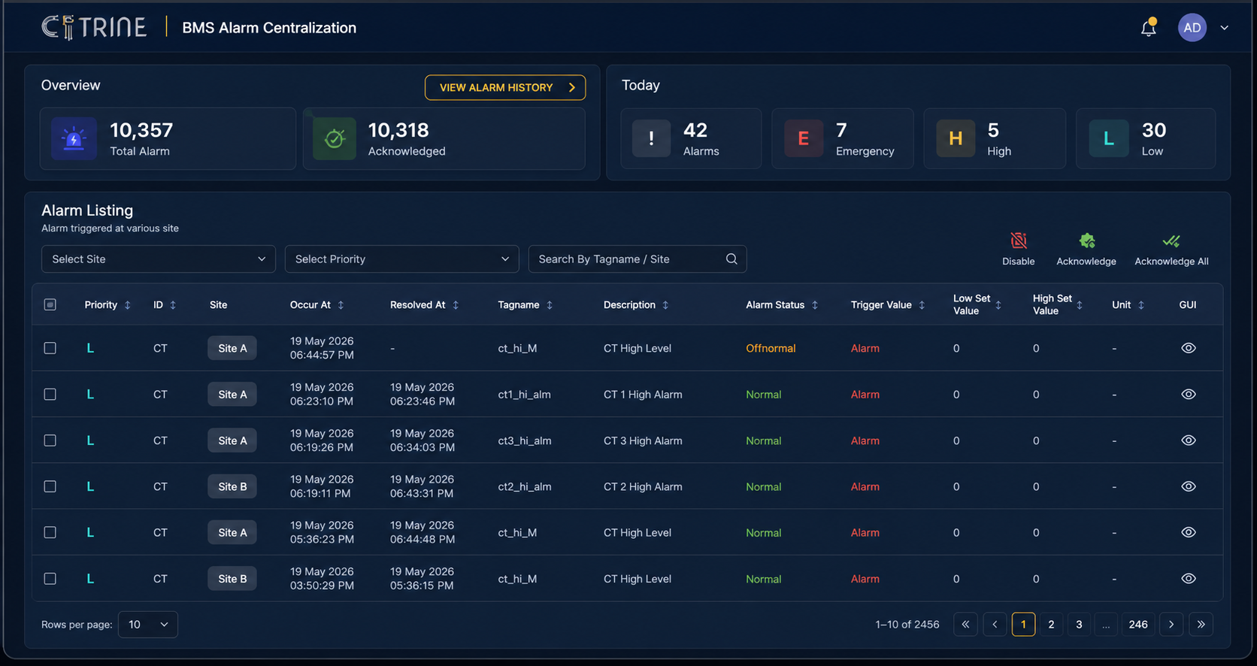Check the ct3_hi_alm row checkbox
The height and width of the screenshot is (666, 1257).
coord(50,440)
